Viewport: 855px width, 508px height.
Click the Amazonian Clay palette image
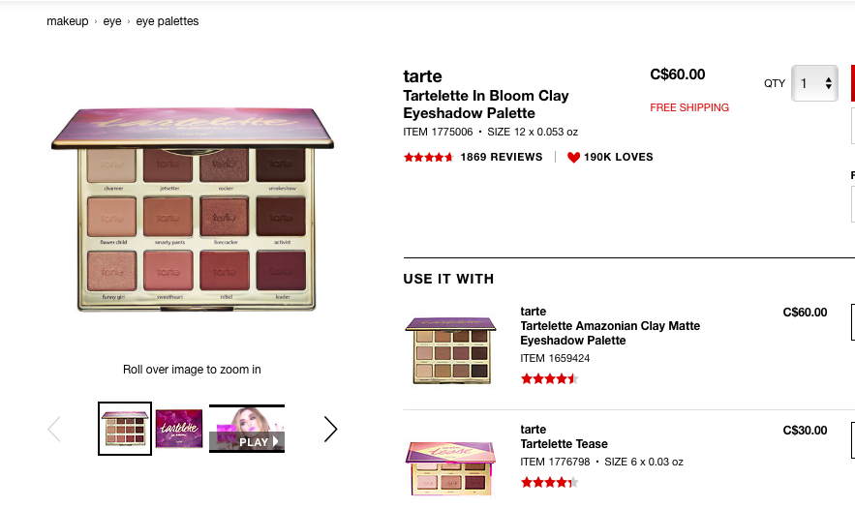450,350
